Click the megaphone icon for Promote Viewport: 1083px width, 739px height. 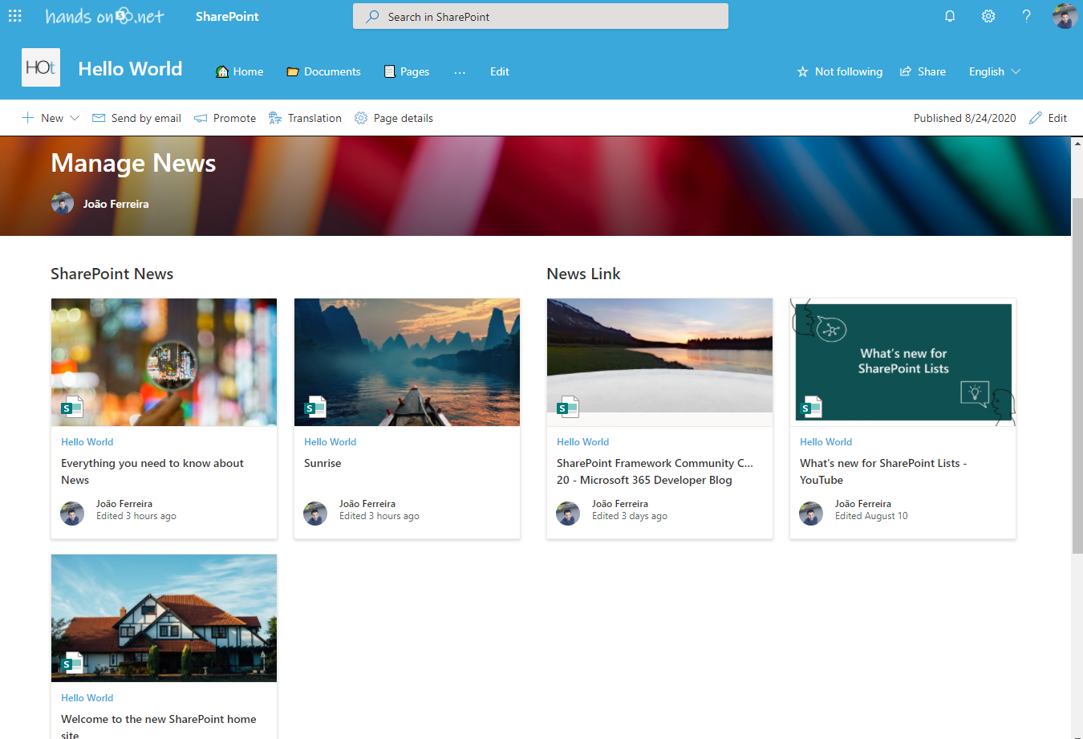[201, 118]
